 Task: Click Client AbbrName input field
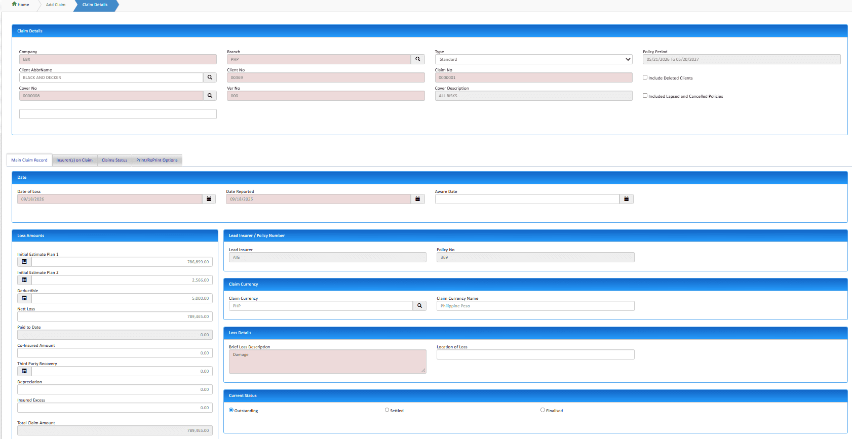point(111,77)
